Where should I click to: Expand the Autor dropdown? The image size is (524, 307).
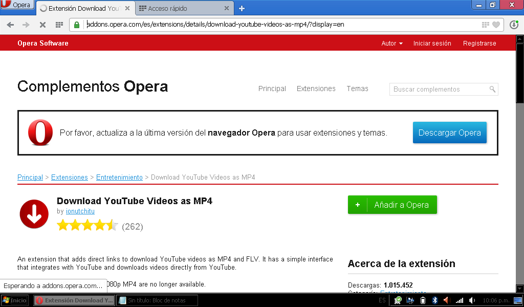392,43
